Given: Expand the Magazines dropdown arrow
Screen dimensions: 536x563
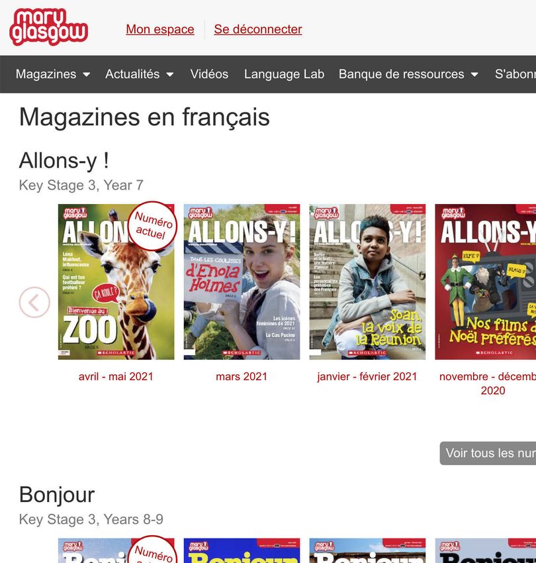Looking at the screenshot, I should point(87,74).
